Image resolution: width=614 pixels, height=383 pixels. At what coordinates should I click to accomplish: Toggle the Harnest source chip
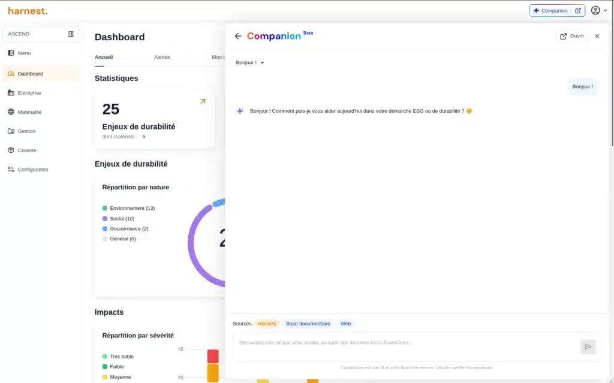[267, 324]
